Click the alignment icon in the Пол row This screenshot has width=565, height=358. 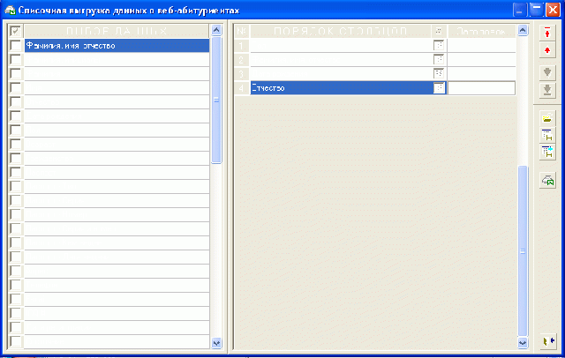click(439, 45)
